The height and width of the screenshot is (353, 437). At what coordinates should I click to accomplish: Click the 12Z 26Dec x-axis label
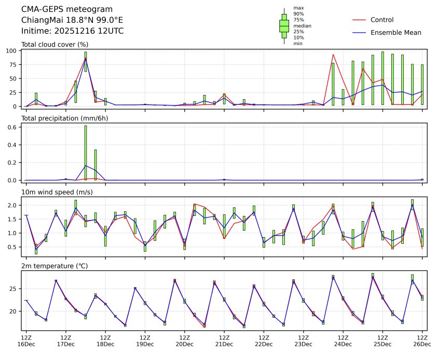pyautogui.click(x=422, y=341)
